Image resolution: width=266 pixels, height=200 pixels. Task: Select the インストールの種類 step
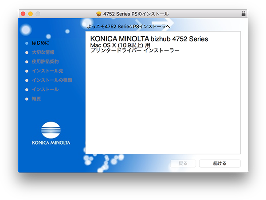click(x=52, y=80)
